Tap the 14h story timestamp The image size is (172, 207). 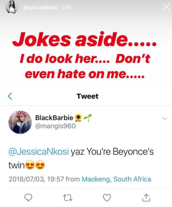pyautogui.click(x=67, y=8)
